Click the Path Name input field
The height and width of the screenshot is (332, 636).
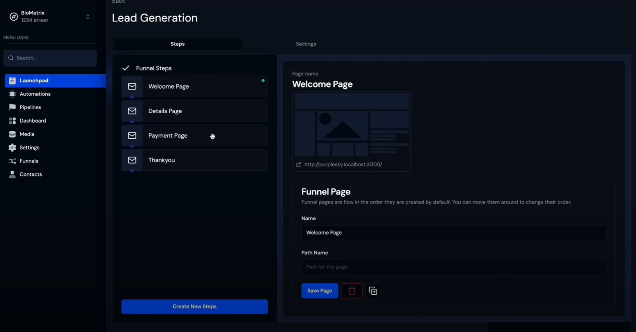pyautogui.click(x=454, y=267)
